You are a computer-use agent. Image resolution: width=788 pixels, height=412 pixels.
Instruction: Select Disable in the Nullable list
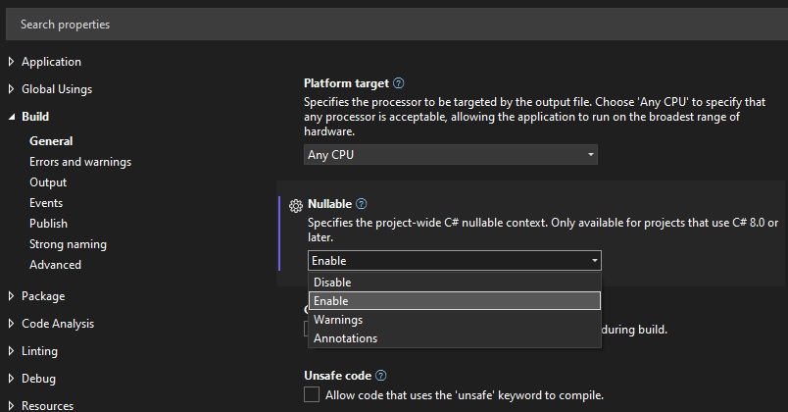pos(332,283)
